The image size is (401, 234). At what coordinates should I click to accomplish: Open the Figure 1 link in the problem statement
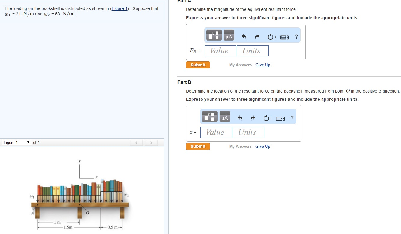[x=119, y=8]
